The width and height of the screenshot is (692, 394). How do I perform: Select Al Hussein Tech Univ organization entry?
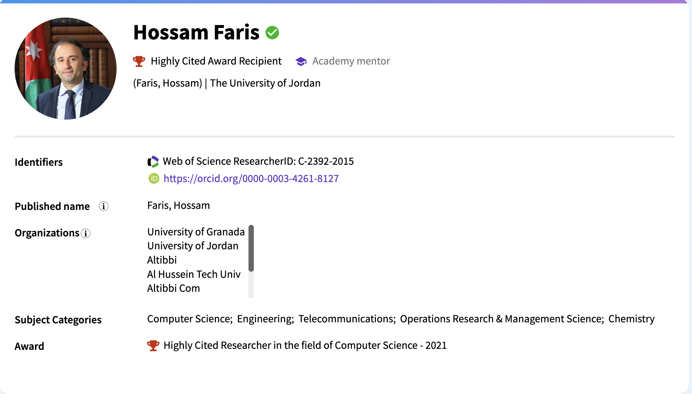[x=194, y=274]
